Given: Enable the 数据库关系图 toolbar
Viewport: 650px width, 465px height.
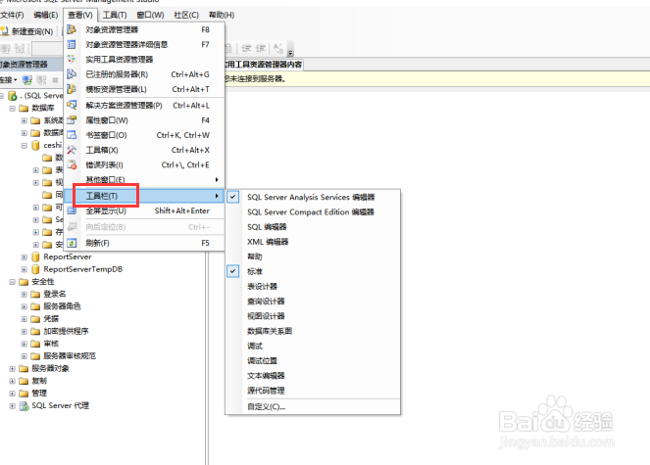Looking at the screenshot, I should [x=270, y=331].
